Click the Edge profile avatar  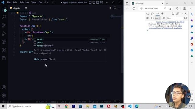(x=184, y=8)
